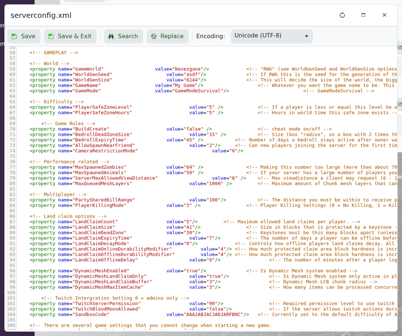Click the value "AAAJABJACJADJARFBNC" for SandboxCode

213,314
